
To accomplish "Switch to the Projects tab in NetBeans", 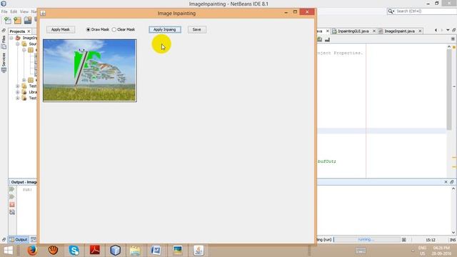I will coord(17,31).
